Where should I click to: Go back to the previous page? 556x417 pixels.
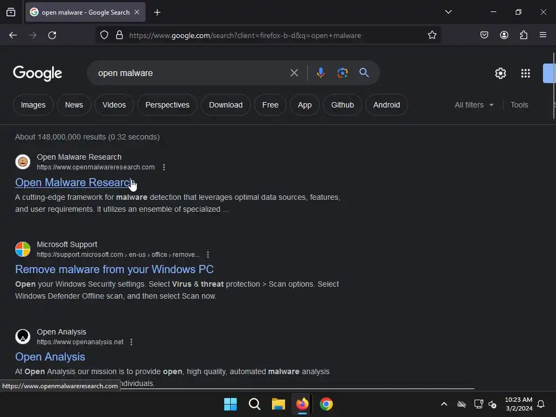pyautogui.click(x=13, y=35)
